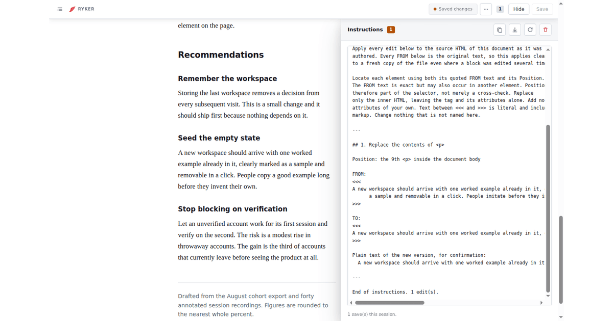Download the instructions file
The height and width of the screenshot is (321, 613).
[515, 30]
